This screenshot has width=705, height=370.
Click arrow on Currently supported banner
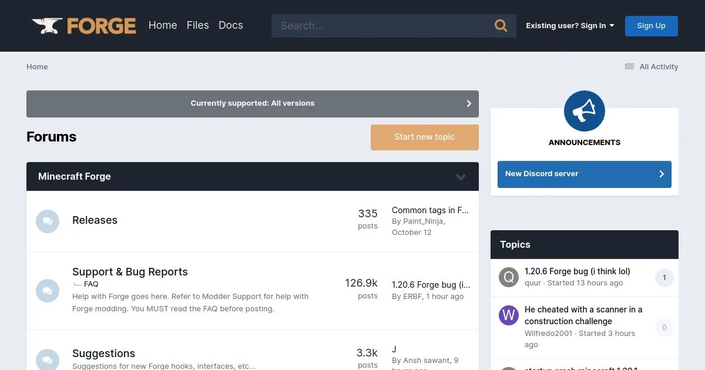point(469,103)
